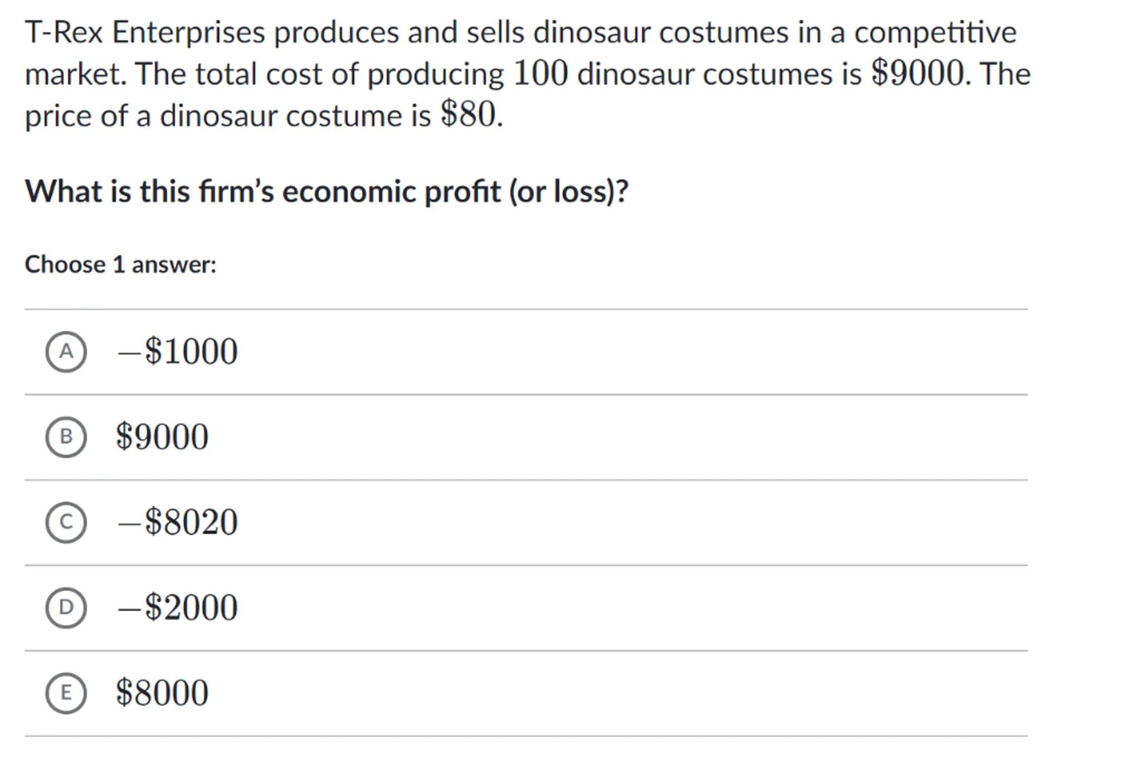Click the −$2000 answer text

[x=177, y=607]
